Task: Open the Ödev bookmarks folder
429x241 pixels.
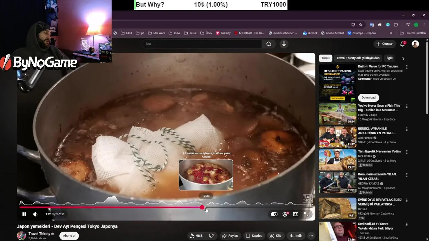Action: [x=206, y=33]
